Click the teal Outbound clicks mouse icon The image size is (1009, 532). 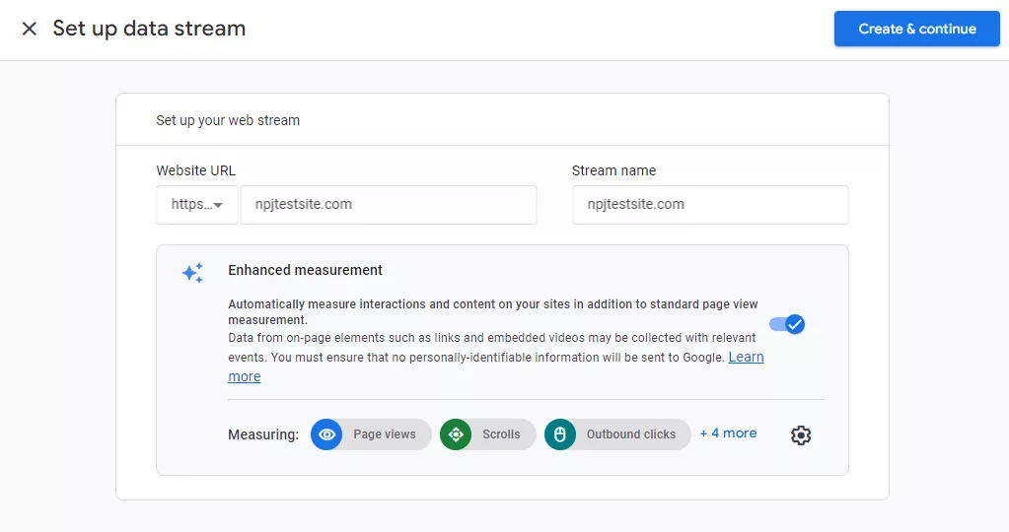pyautogui.click(x=560, y=434)
